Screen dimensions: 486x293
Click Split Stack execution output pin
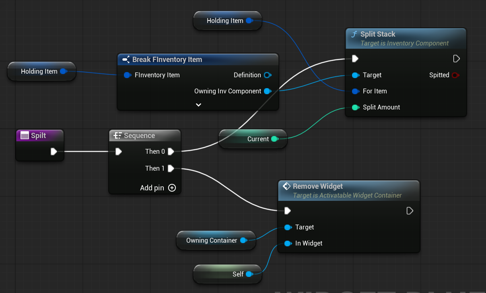pyautogui.click(x=456, y=59)
